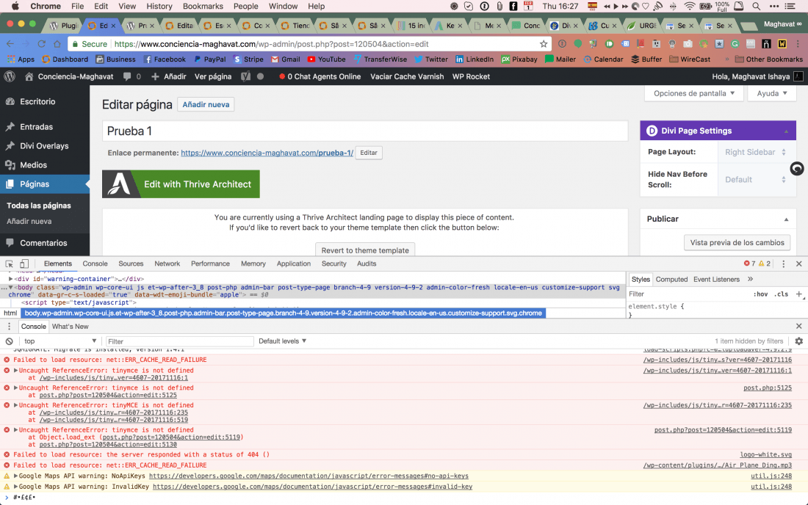Expand the warning-container div node
Viewport: 808px width, 505px height.
point(10,279)
